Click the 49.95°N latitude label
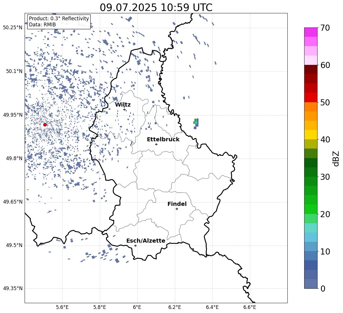 [13, 115]
